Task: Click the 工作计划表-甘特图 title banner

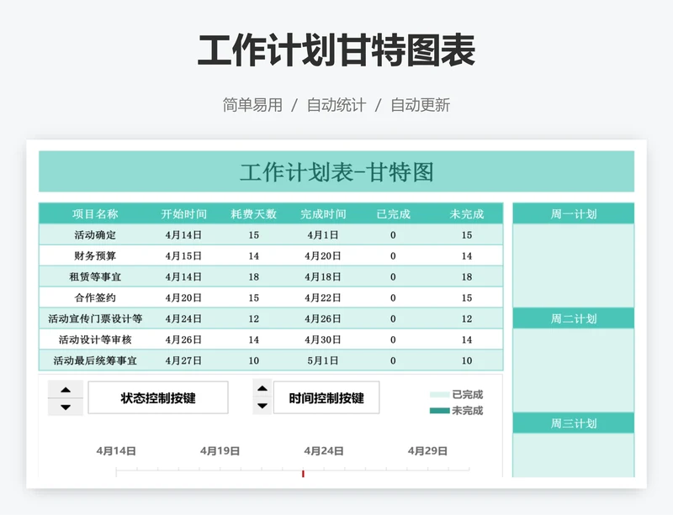Action: (x=336, y=171)
